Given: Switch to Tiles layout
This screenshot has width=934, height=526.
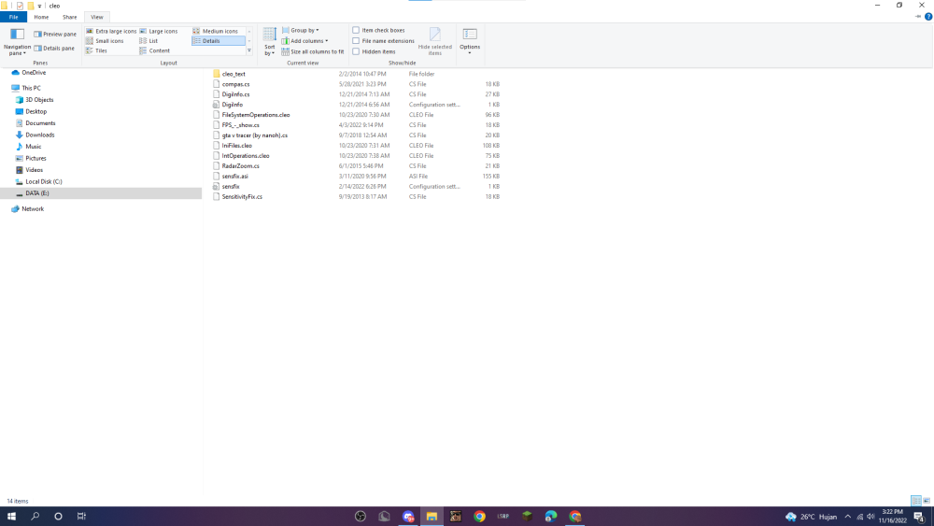Looking at the screenshot, I should (x=96, y=50).
